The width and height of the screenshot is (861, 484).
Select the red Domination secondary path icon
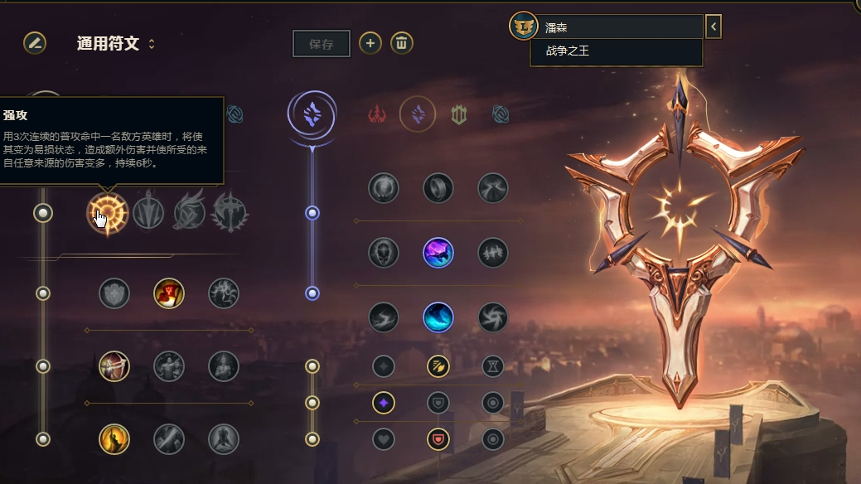pyautogui.click(x=377, y=114)
